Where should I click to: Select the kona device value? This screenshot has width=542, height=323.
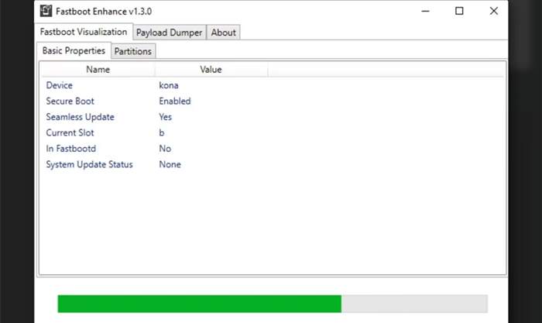(169, 85)
